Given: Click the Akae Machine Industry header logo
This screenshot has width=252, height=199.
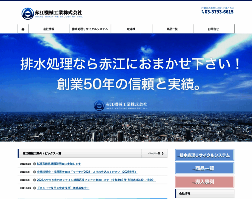Looking at the screenshot, I should point(52,14).
